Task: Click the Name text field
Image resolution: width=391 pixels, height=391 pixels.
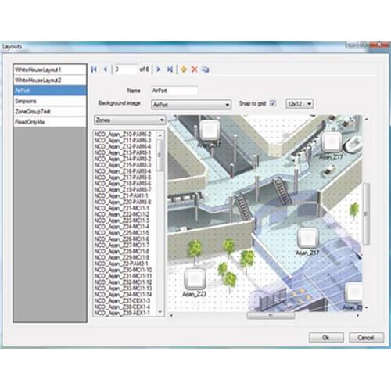Action: (x=174, y=91)
